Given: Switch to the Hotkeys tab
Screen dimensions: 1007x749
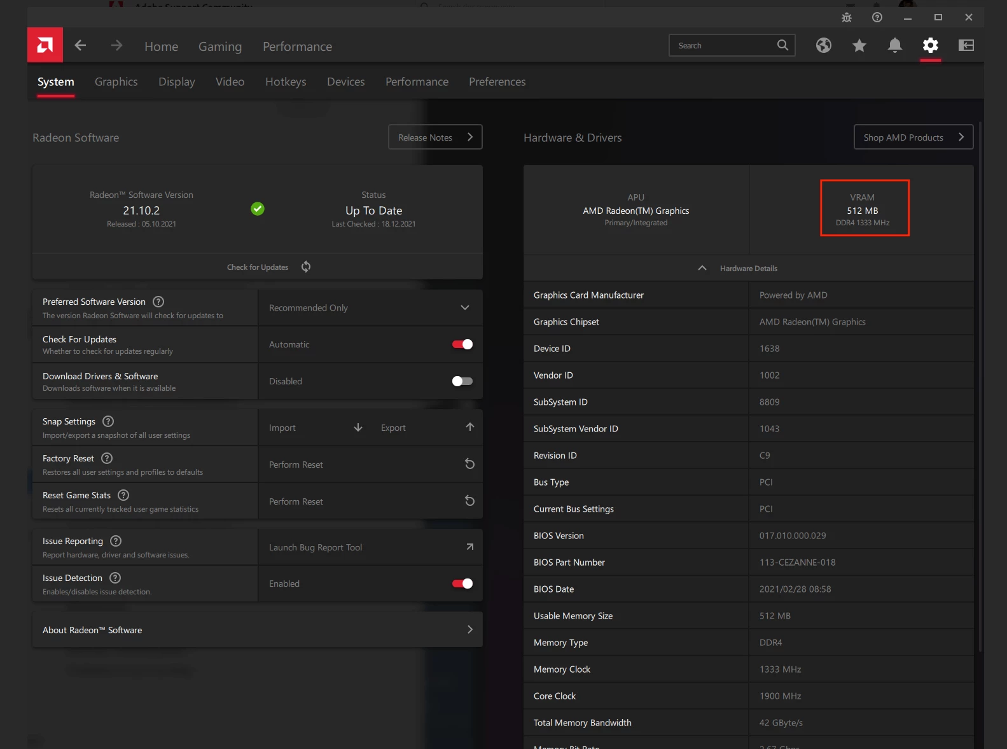Looking at the screenshot, I should click(x=286, y=82).
